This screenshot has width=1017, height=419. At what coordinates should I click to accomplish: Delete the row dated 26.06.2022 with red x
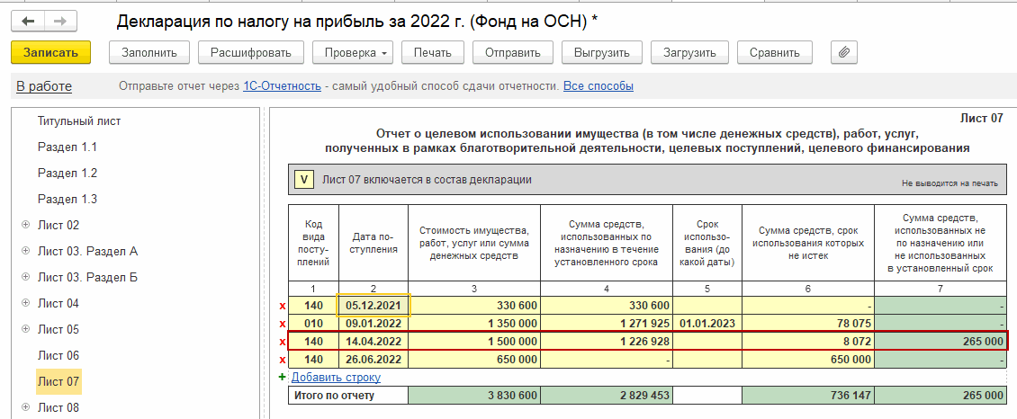coord(282,360)
